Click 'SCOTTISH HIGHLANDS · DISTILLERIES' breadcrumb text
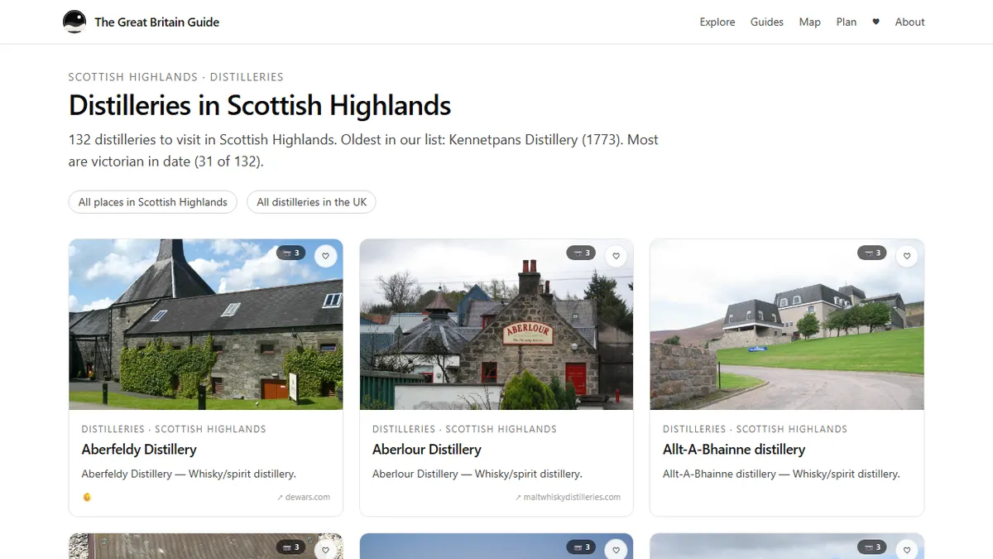 click(x=176, y=77)
